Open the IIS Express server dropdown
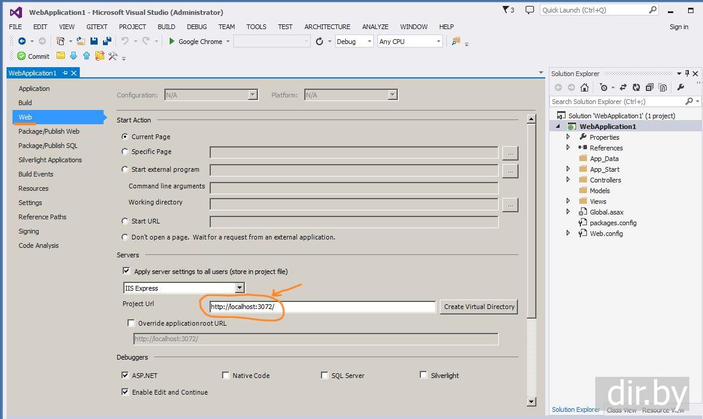 239,288
